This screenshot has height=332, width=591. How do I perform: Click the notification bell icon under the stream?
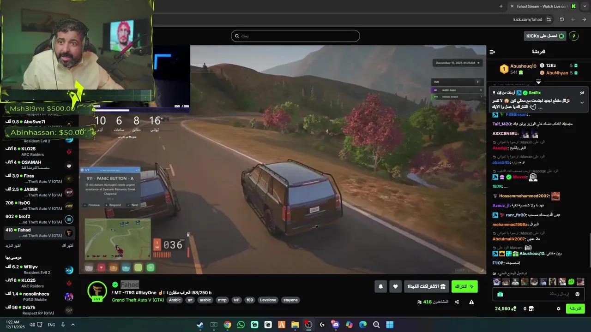tap(380, 286)
